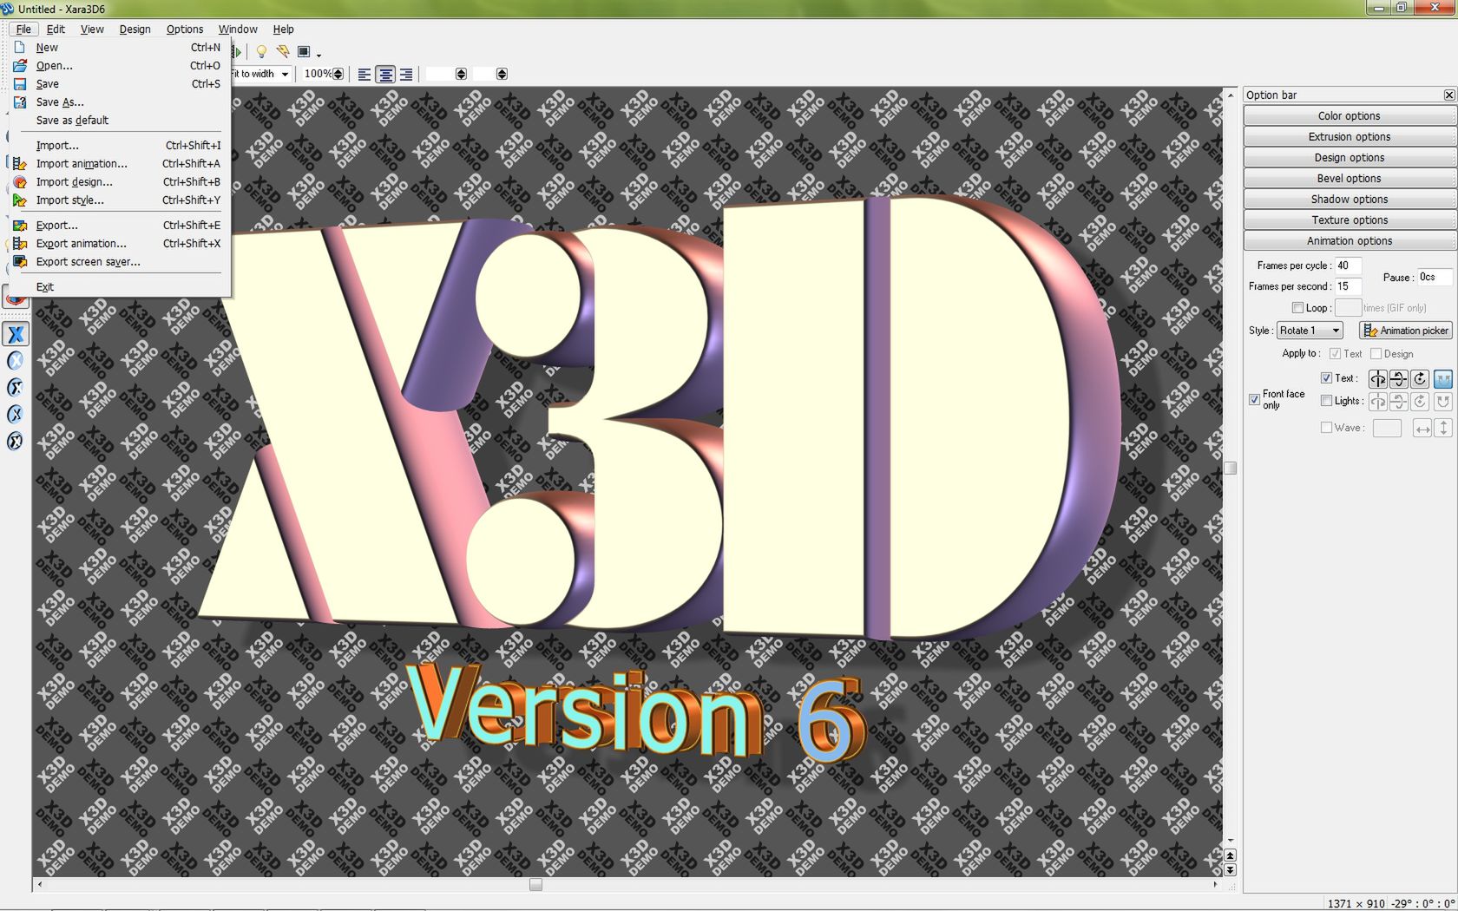Expand Design options section
Viewport: 1458px width, 911px height.
click(1350, 158)
